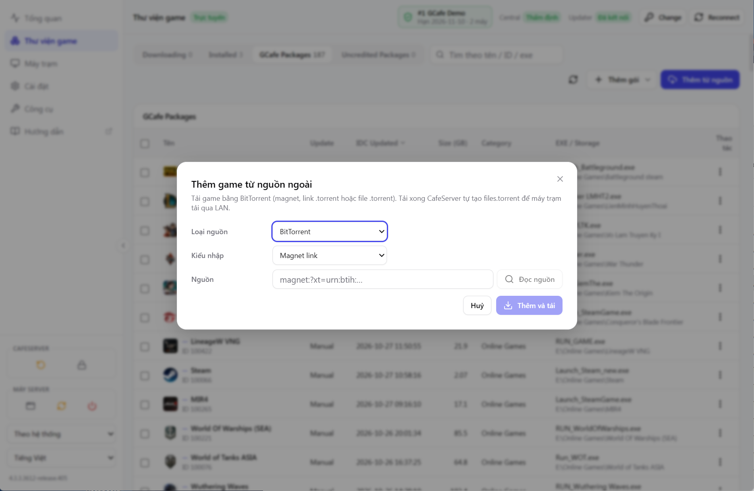Open the three-dot menu for MIR4
The image size is (754, 491).
720,404
